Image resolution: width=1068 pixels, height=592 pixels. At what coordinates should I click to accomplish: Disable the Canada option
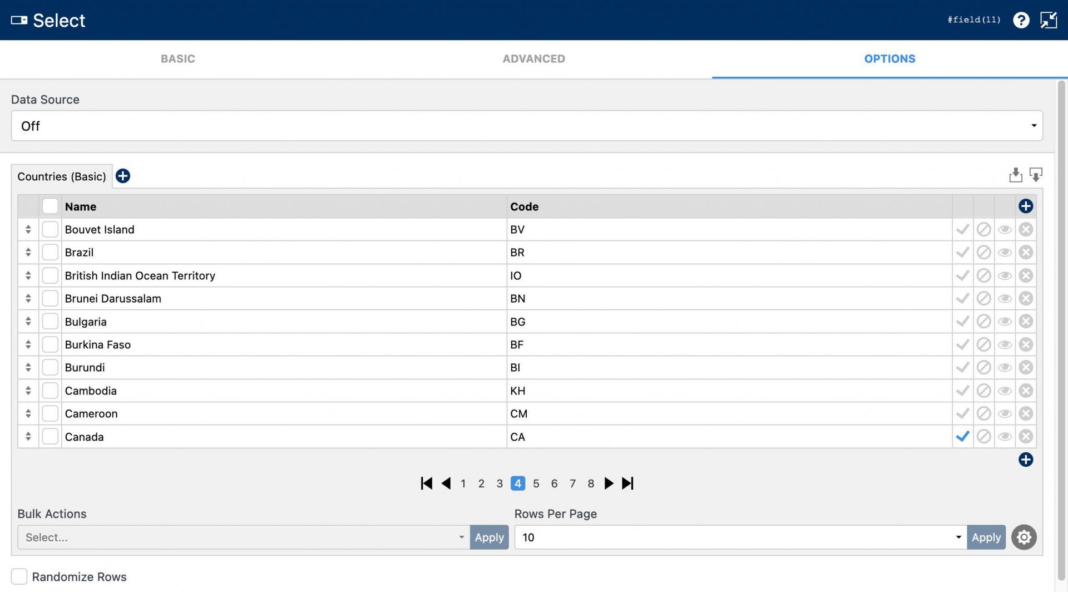(983, 437)
